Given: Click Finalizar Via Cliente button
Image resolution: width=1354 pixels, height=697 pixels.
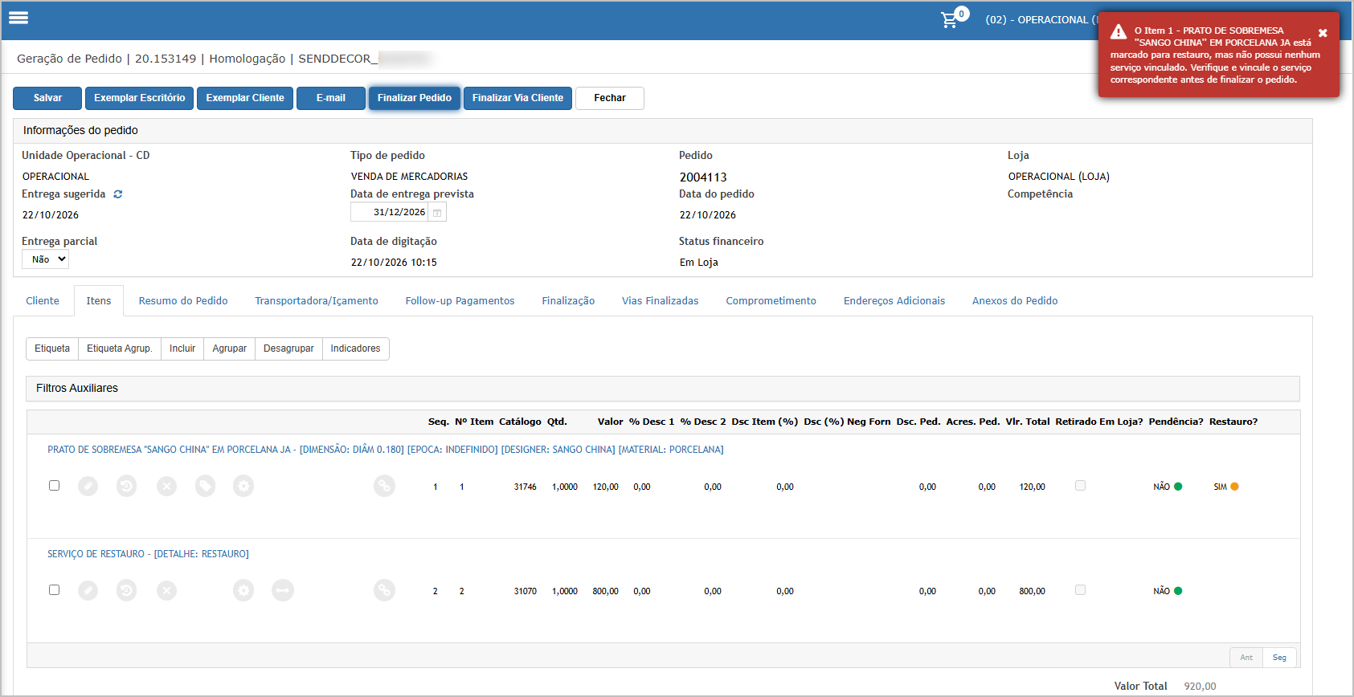Looking at the screenshot, I should click(x=517, y=98).
